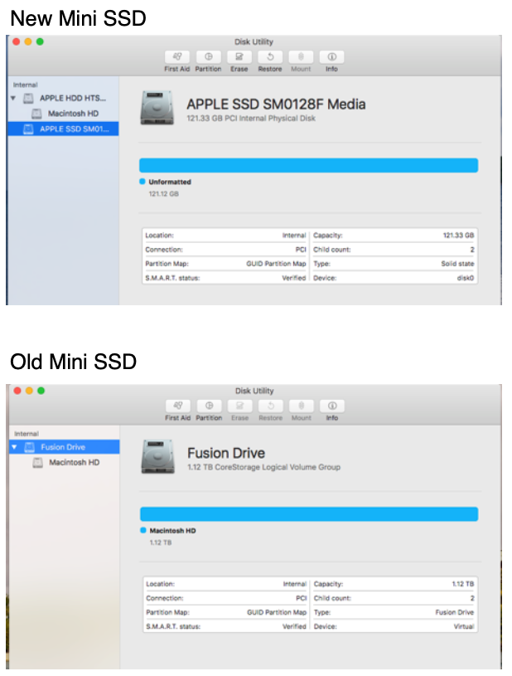Select APPLE SSD SM01... in upper sidebar
Image resolution: width=512 pixels, height=676 pixels.
[x=63, y=129]
